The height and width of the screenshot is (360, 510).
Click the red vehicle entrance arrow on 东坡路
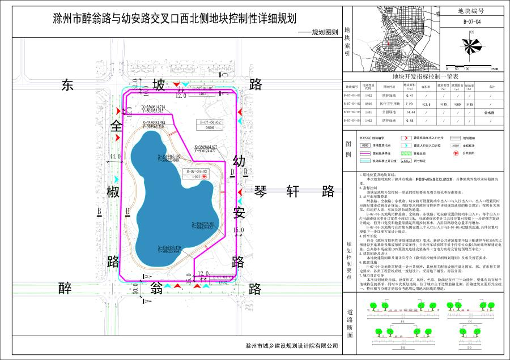click(176, 84)
